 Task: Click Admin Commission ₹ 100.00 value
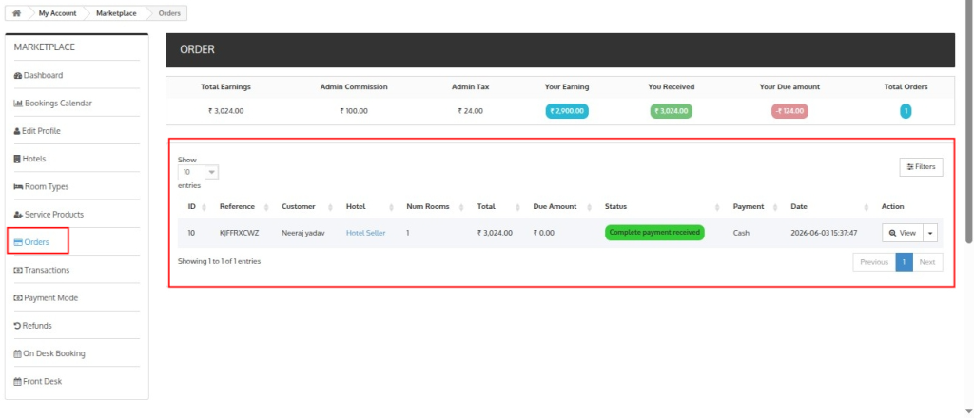click(x=354, y=112)
